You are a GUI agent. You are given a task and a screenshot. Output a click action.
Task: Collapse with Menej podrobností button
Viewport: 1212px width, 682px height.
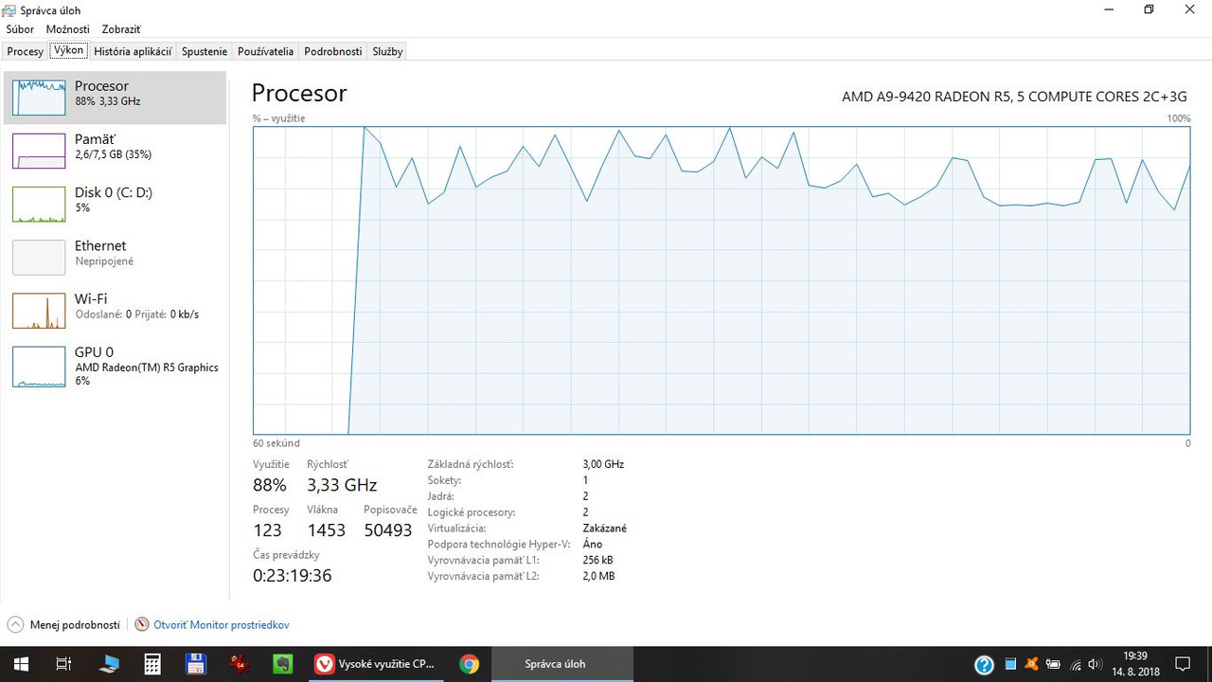[x=64, y=625]
